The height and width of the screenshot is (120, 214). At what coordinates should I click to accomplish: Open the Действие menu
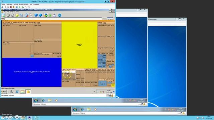point(9,4)
